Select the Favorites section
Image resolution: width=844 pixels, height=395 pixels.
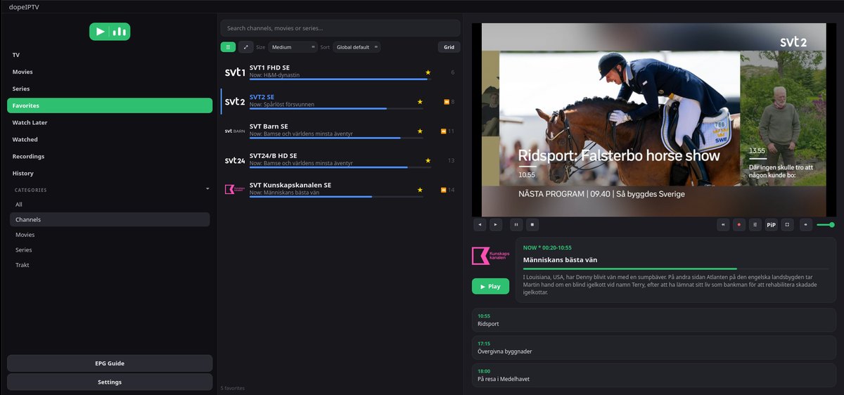(110, 105)
